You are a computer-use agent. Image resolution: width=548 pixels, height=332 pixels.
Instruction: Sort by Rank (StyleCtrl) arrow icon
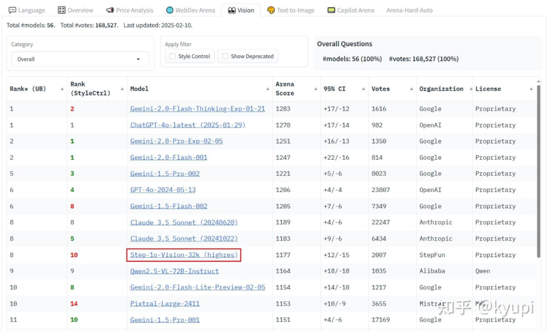click(x=122, y=89)
